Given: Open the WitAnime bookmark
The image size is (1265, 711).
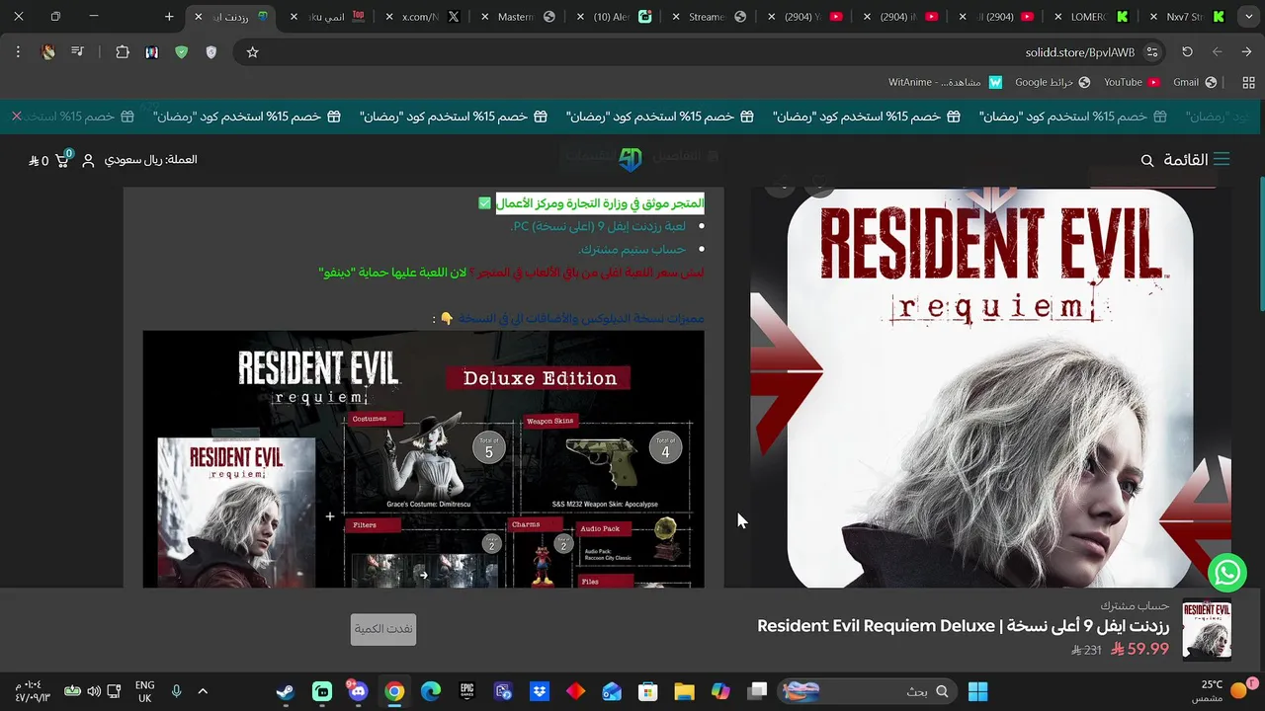Looking at the screenshot, I should (x=946, y=83).
